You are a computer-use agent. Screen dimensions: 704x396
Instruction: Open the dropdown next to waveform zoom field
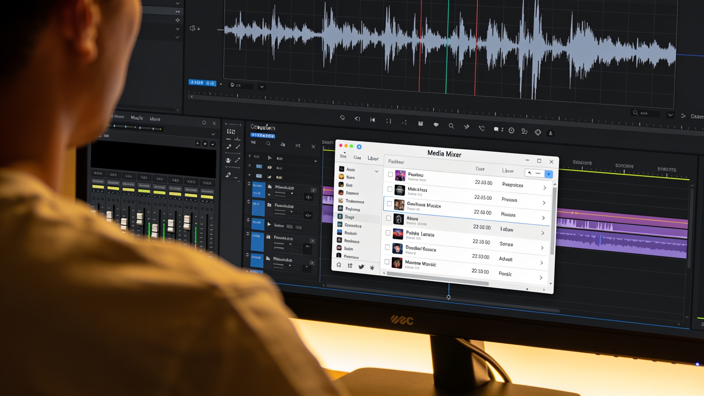coord(262,87)
